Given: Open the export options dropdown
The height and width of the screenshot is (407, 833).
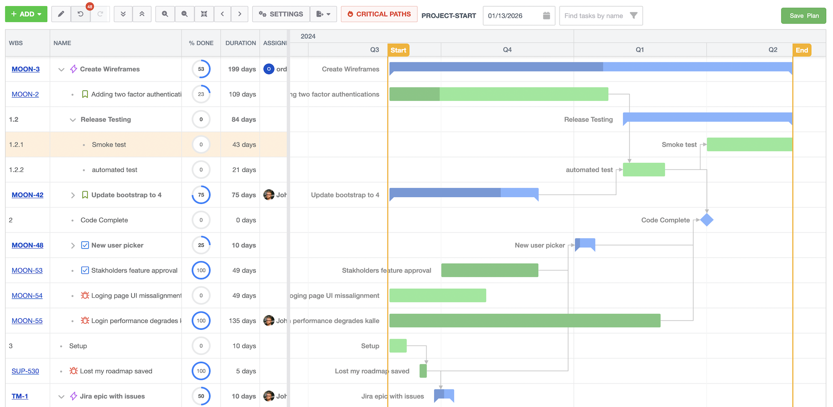Looking at the screenshot, I should (x=323, y=14).
